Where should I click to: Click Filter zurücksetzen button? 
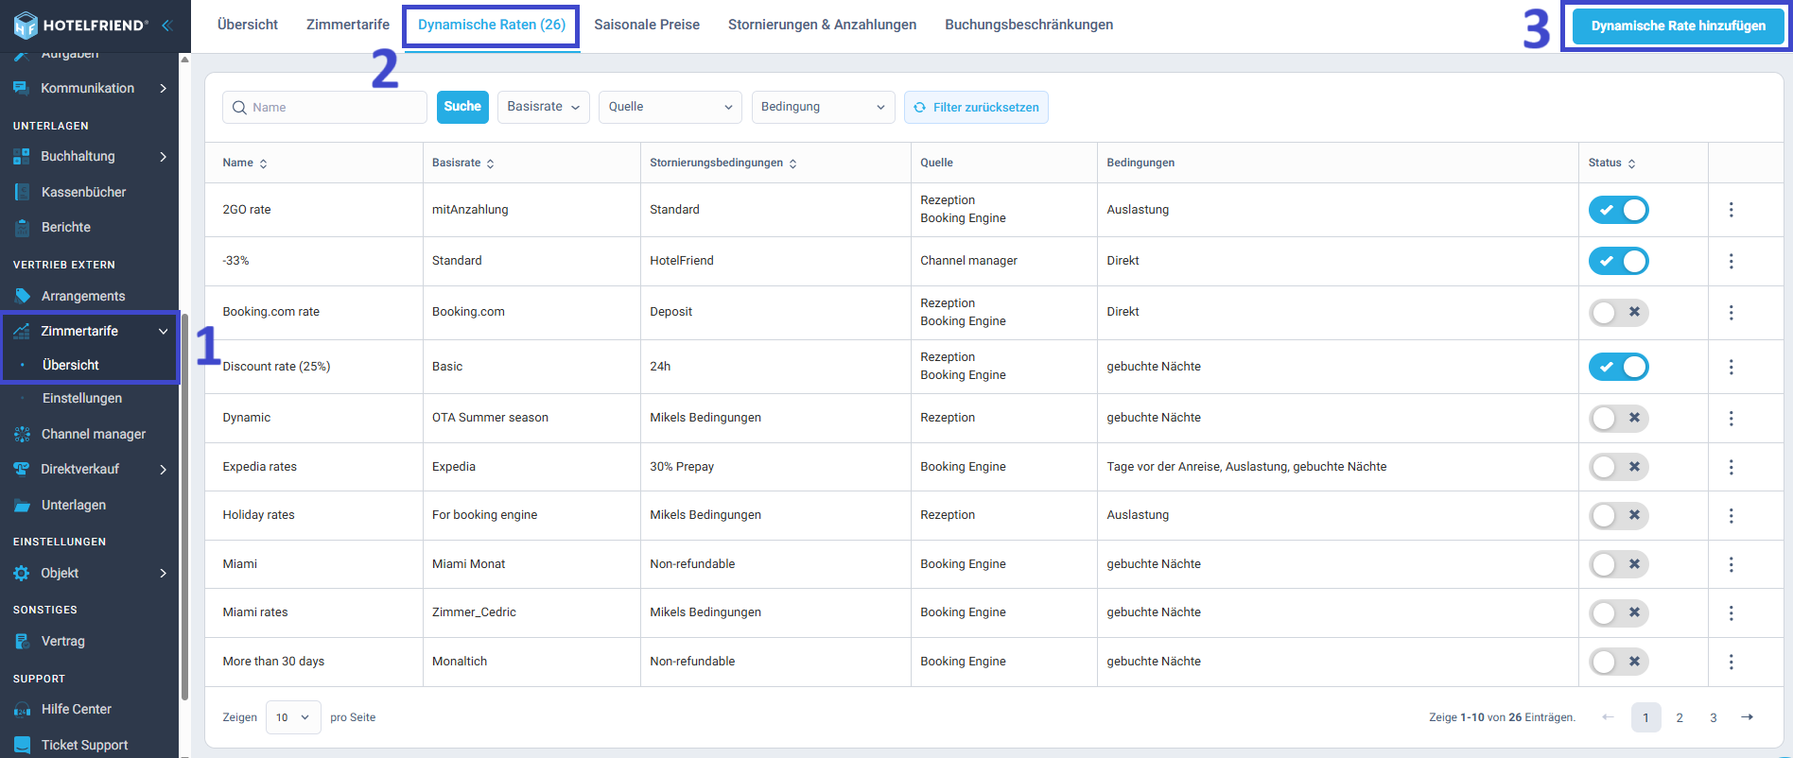click(975, 107)
